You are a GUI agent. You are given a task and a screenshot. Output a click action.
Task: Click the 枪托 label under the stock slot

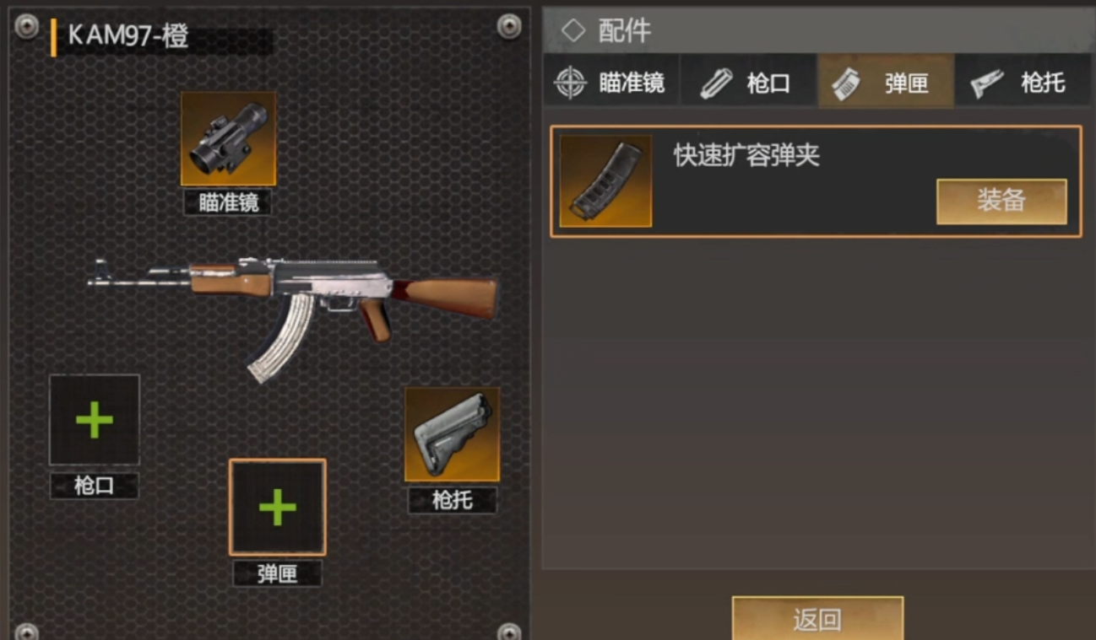point(452,500)
